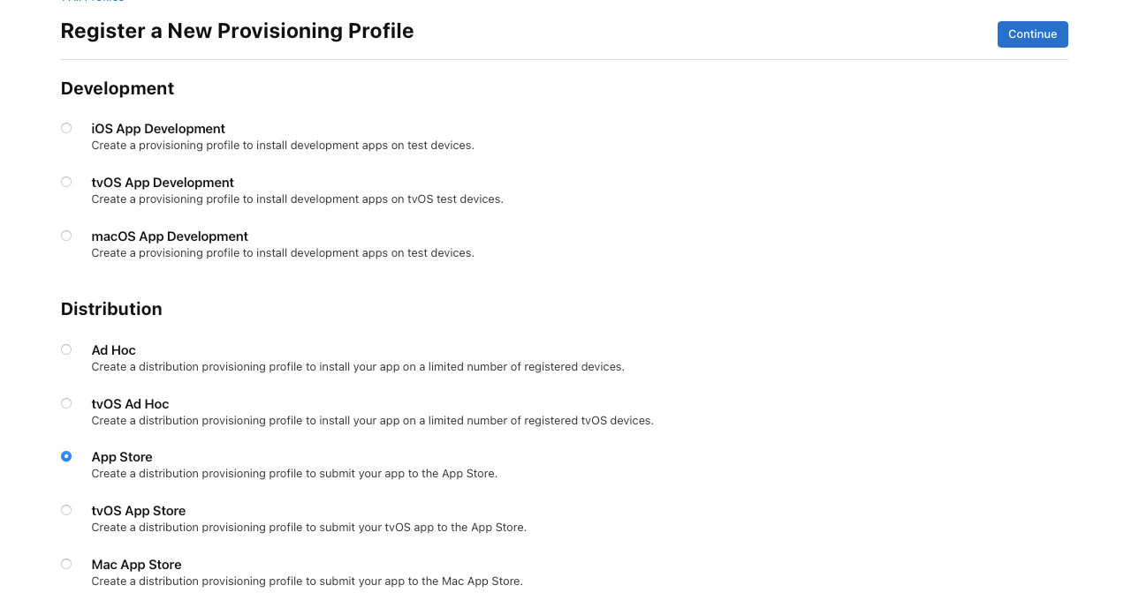This screenshot has width=1139, height=600.
Task: Select the iOS App Development radio button
Action: point(66,128)
